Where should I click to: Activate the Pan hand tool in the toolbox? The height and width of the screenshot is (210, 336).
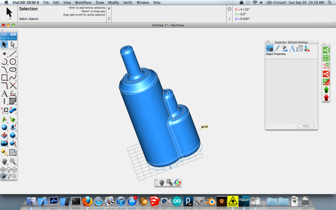[x=5, y=161]
